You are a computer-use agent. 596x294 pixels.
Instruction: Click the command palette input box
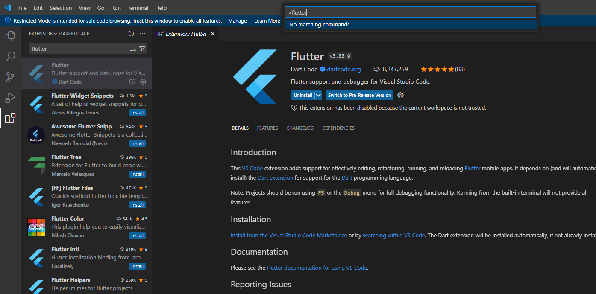coord(411,12)
